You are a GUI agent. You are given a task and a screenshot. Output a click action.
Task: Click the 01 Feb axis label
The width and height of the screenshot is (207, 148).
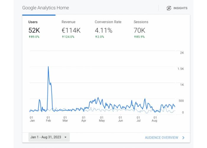pyautogui.click(x=48, y=119)
